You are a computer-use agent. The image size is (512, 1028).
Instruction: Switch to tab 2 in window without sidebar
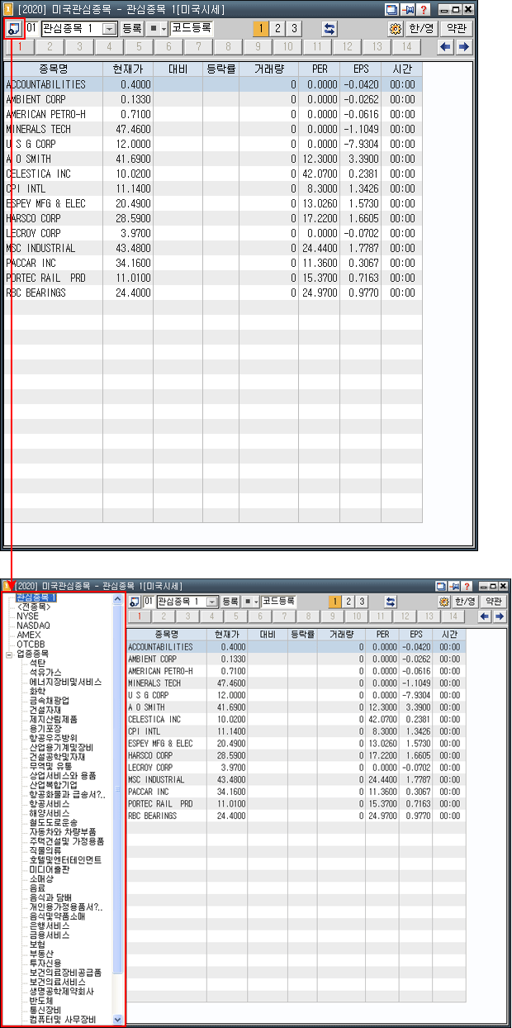click(50, 47)
